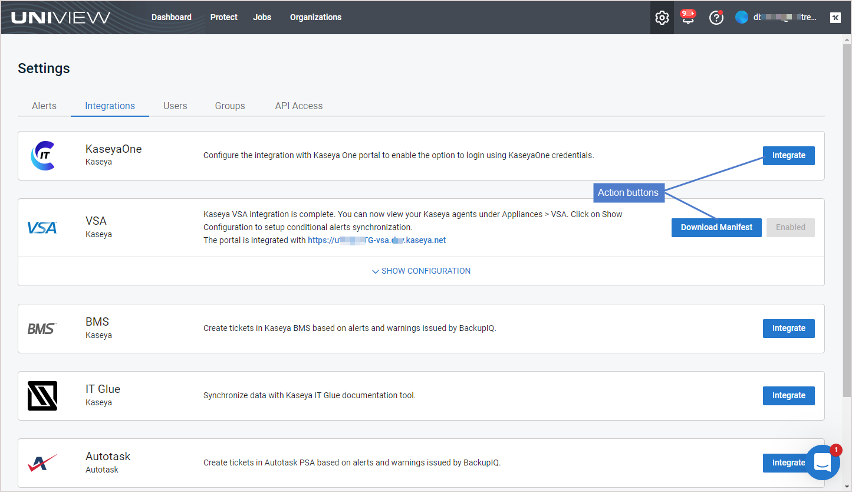Select the Integrations tab
This screenshot has width=852, height=492.
pyautogui.click(x=110, y=106)
